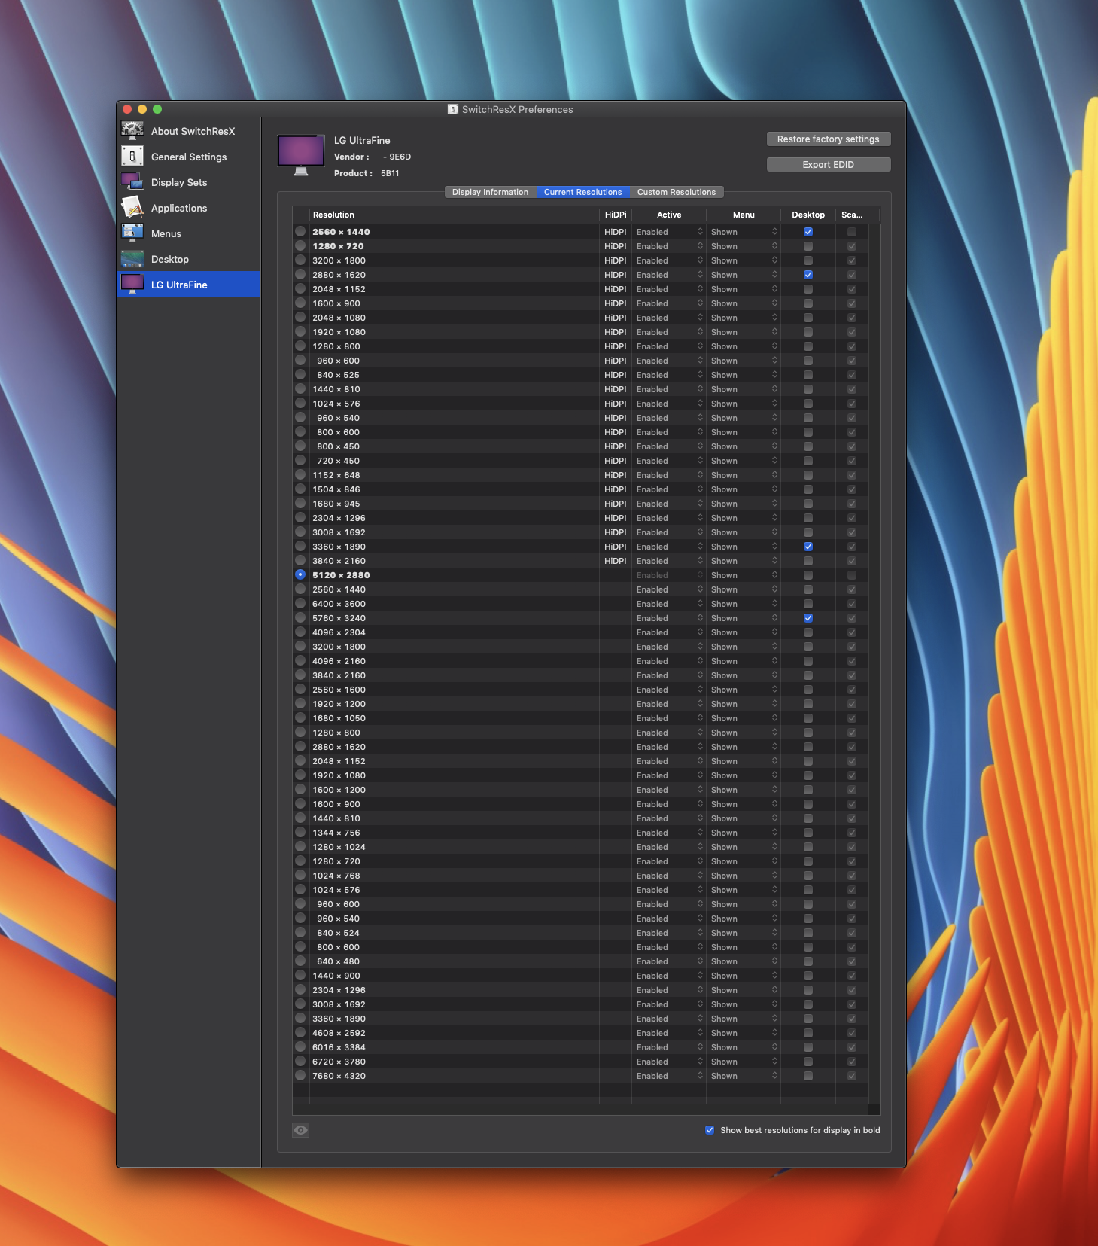
Task: Open Active dropdown for 6400 × 3600
Action: 669,604
